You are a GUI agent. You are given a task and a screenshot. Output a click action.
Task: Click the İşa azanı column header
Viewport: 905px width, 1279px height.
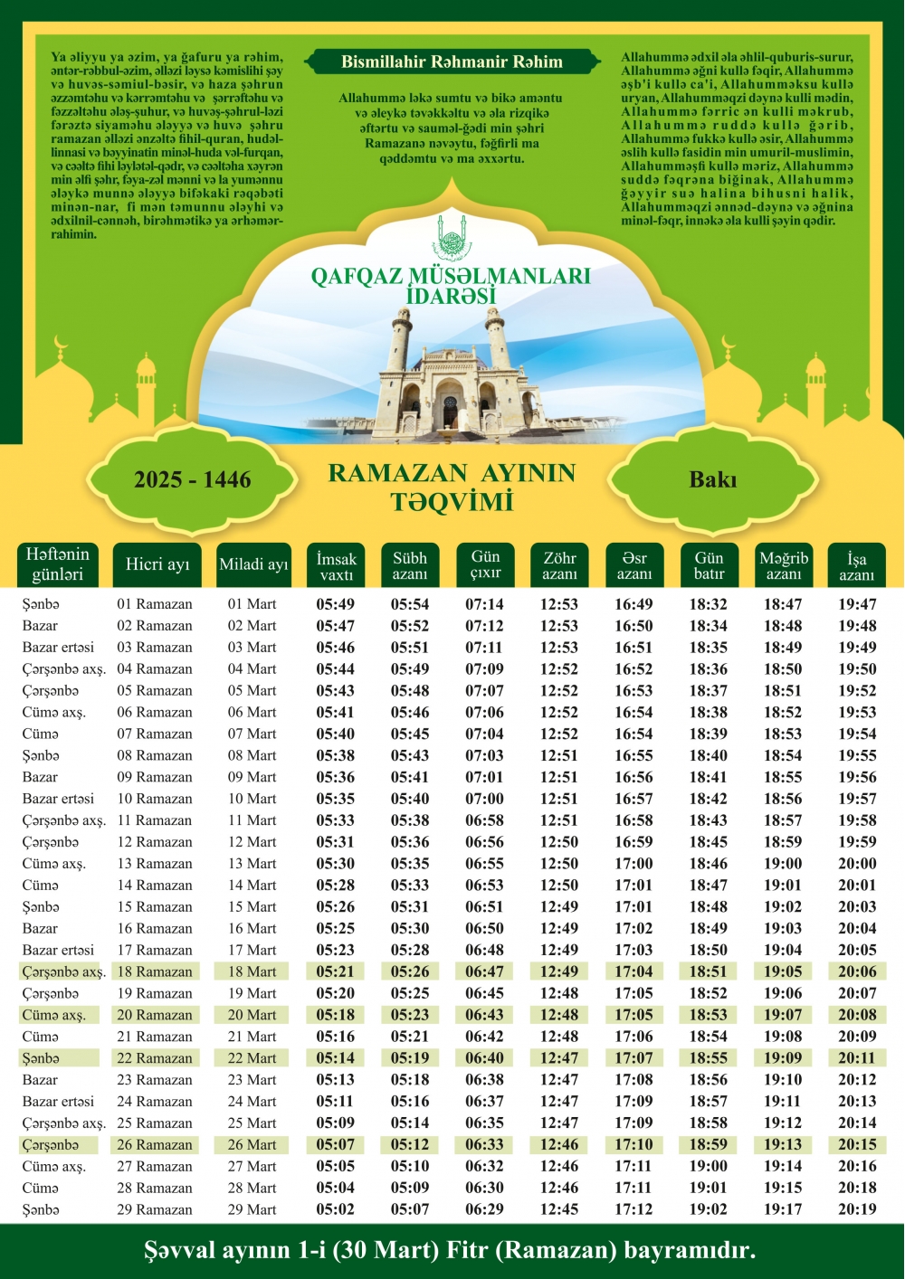857,564
